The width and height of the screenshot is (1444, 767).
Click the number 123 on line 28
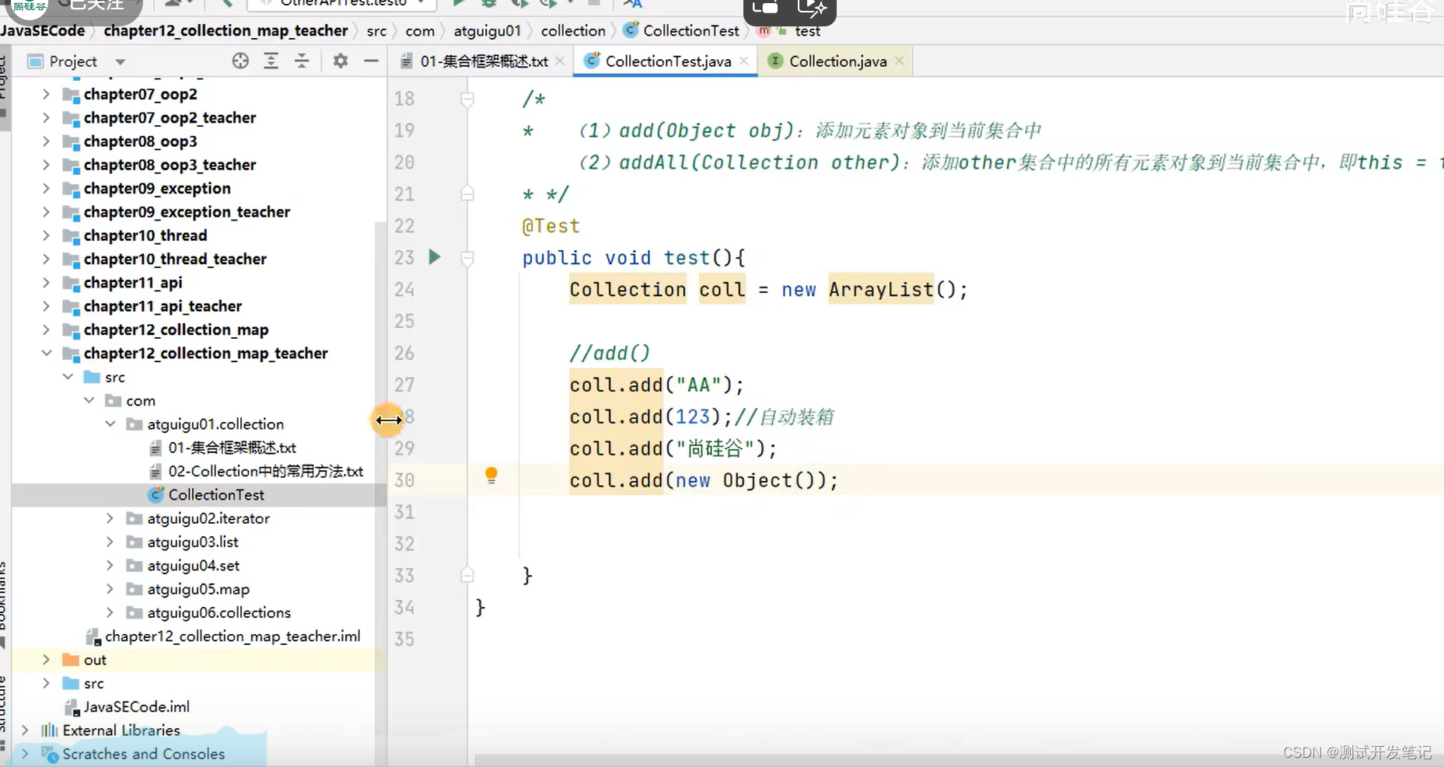pos(693,417)
